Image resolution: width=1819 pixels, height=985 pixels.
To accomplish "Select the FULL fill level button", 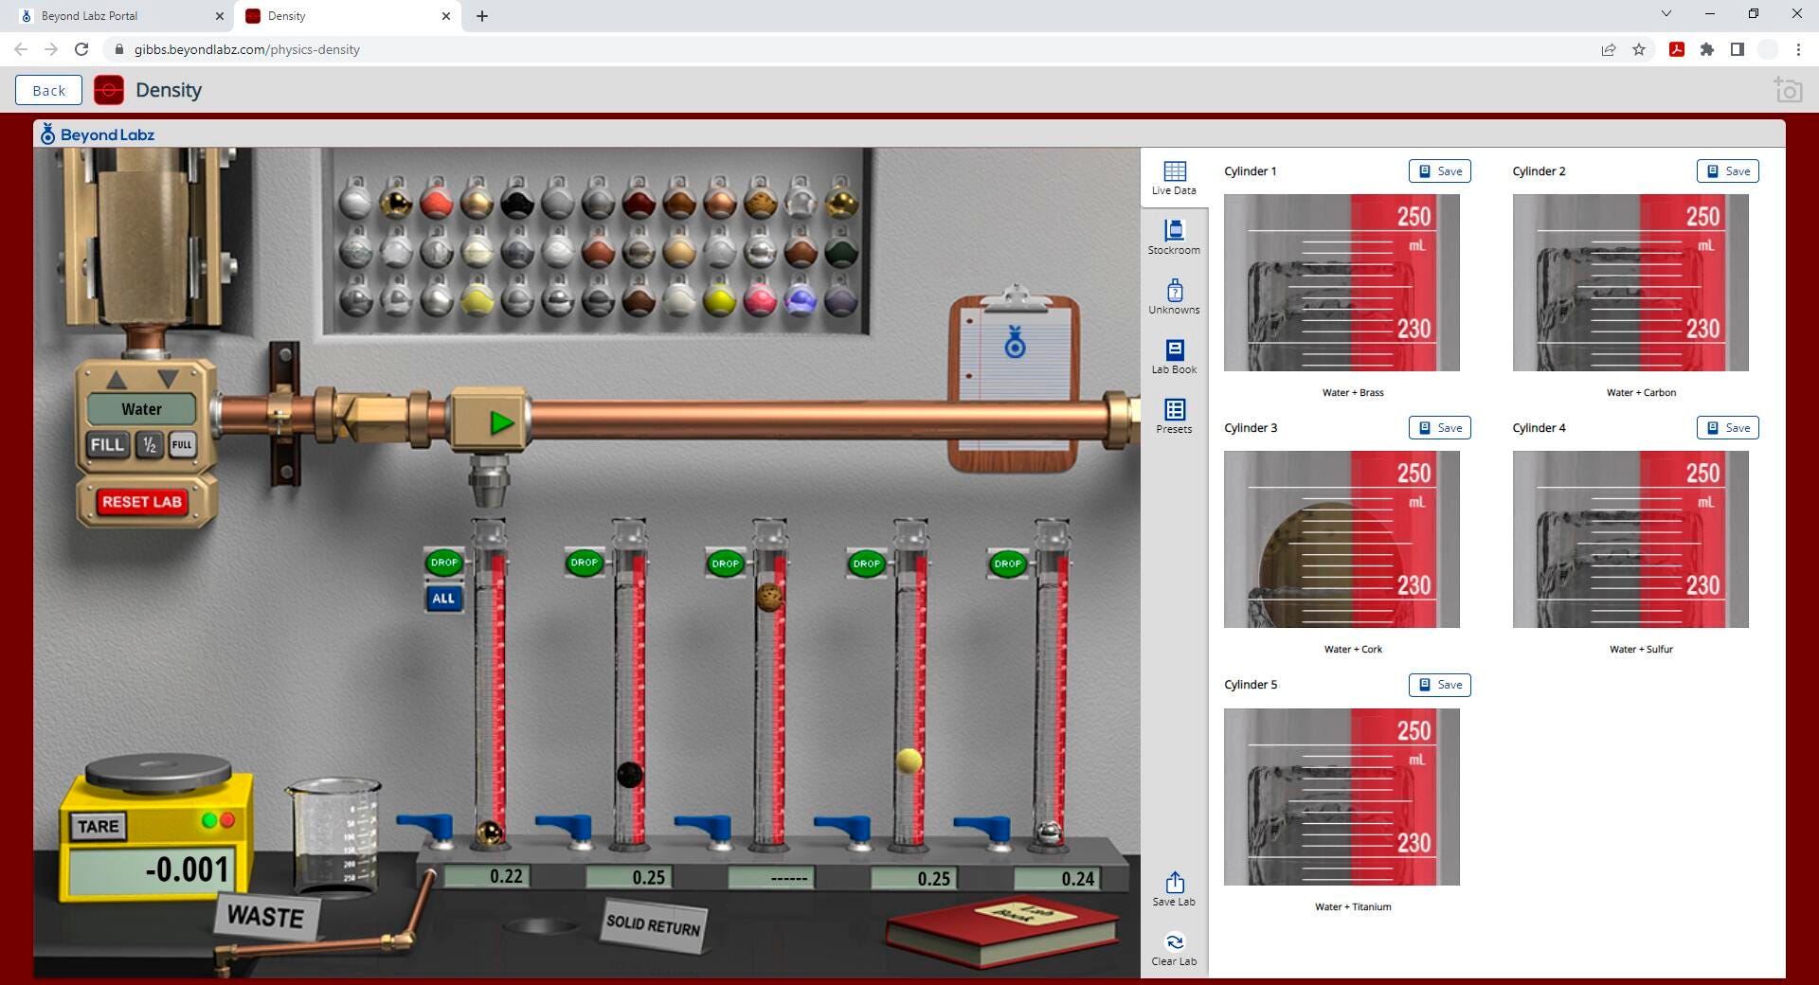I will pos(182,444).
